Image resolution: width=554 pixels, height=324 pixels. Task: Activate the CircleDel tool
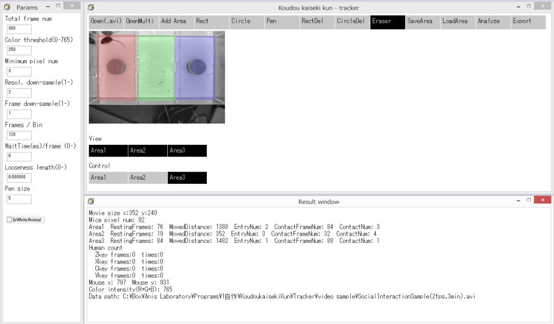click(x=352, y=21)
